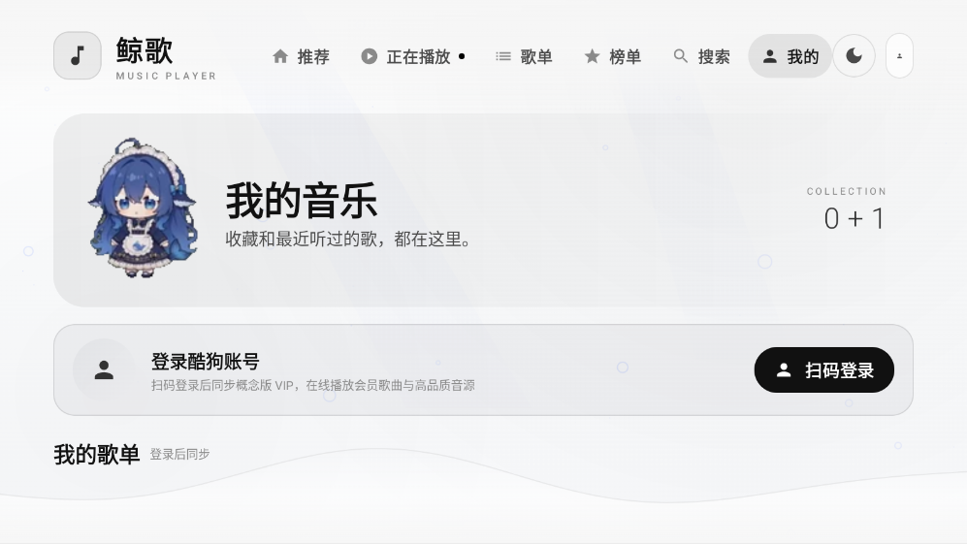Switch to the 正在播放 tab
The width and height of the screenshot is (967, 544).
[412, 56]
